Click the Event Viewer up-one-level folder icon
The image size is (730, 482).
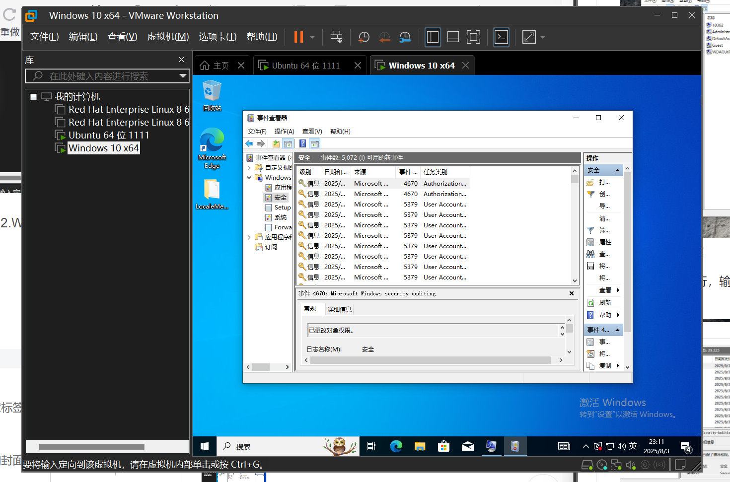(276, 144)
